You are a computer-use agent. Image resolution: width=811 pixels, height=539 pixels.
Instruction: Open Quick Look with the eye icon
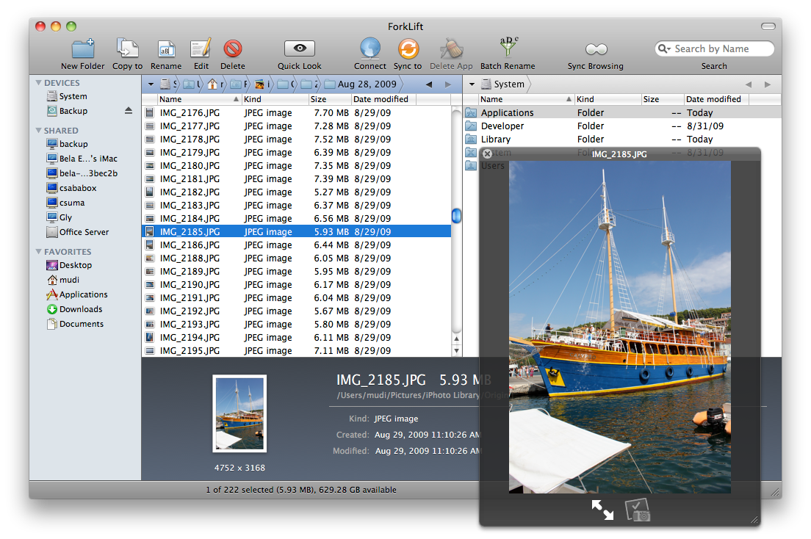point(300,49)
